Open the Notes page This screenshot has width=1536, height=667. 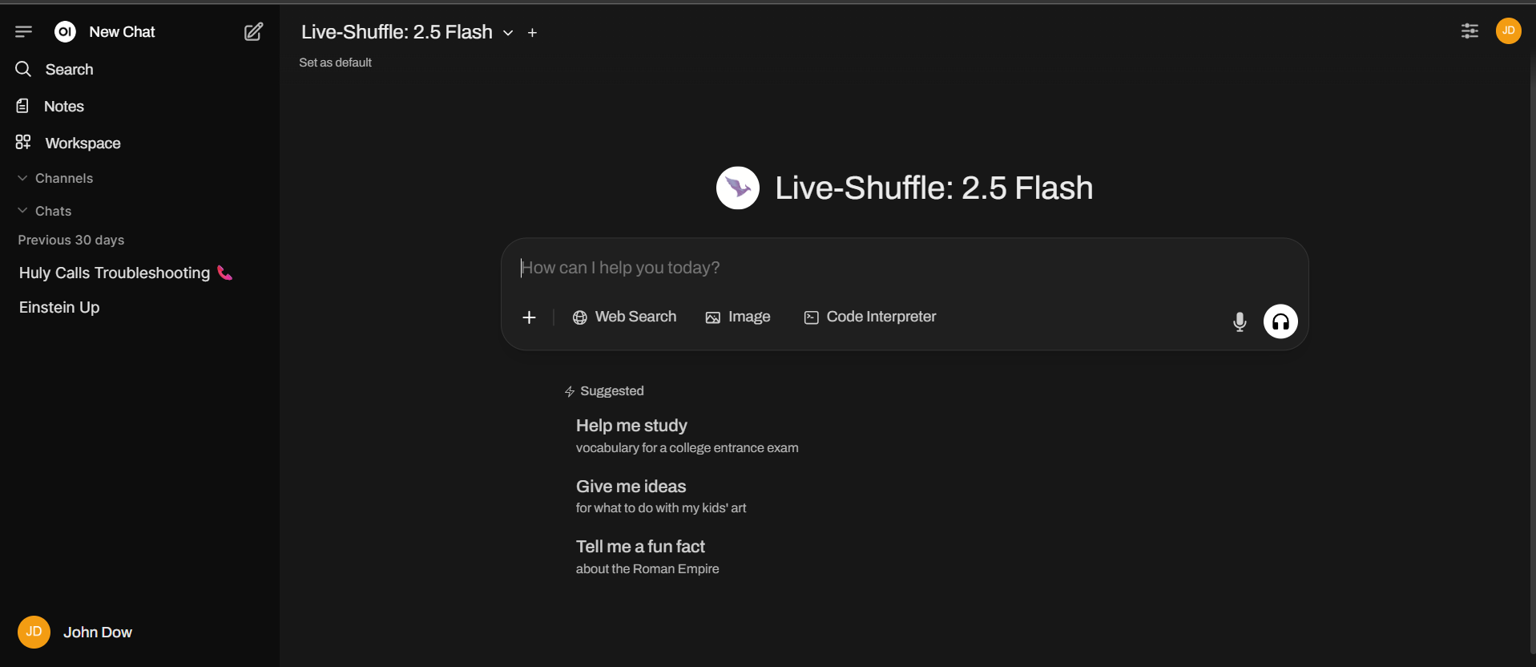(63, 107)
